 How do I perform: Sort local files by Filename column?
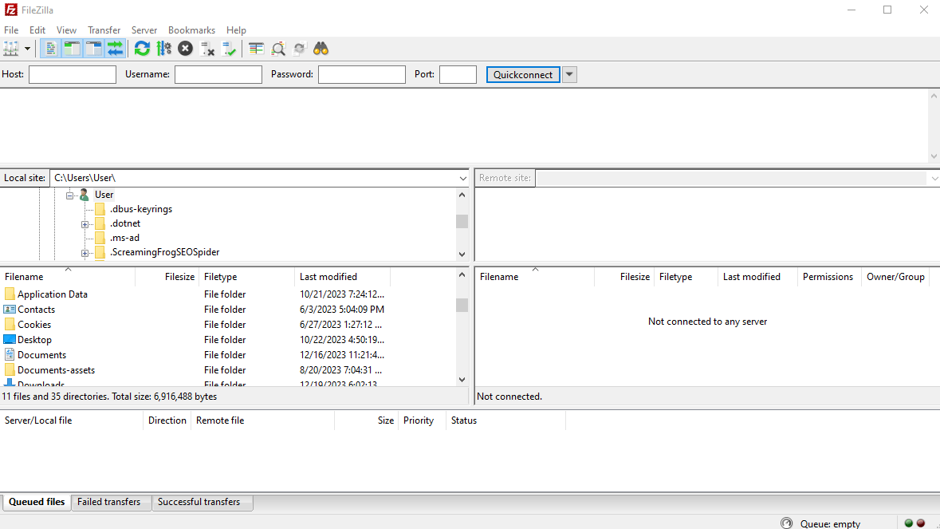pyautogui.click(x=68, y=277)
